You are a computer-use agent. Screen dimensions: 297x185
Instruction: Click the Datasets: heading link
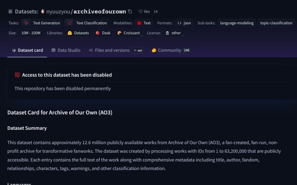[x=26, y=12]
